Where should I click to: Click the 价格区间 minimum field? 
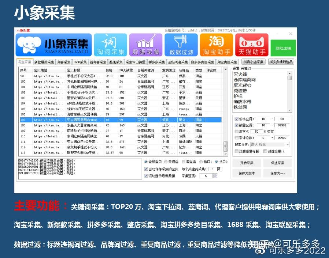click(264, 119)
